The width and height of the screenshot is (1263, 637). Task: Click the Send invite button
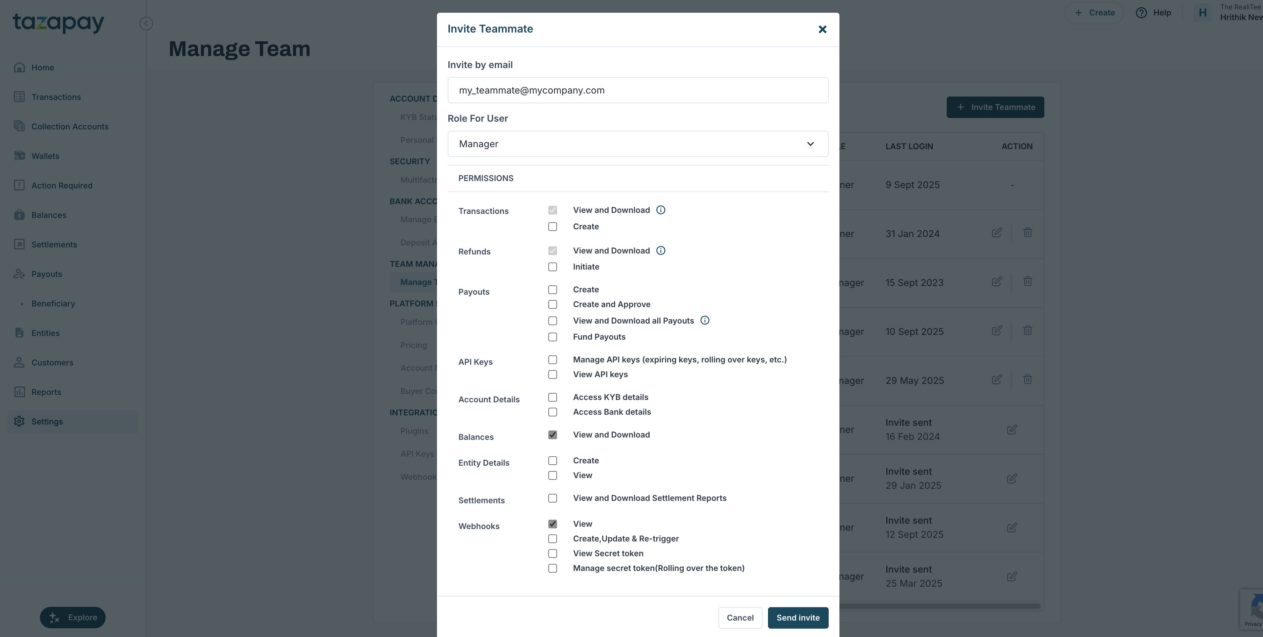(798, 618)
